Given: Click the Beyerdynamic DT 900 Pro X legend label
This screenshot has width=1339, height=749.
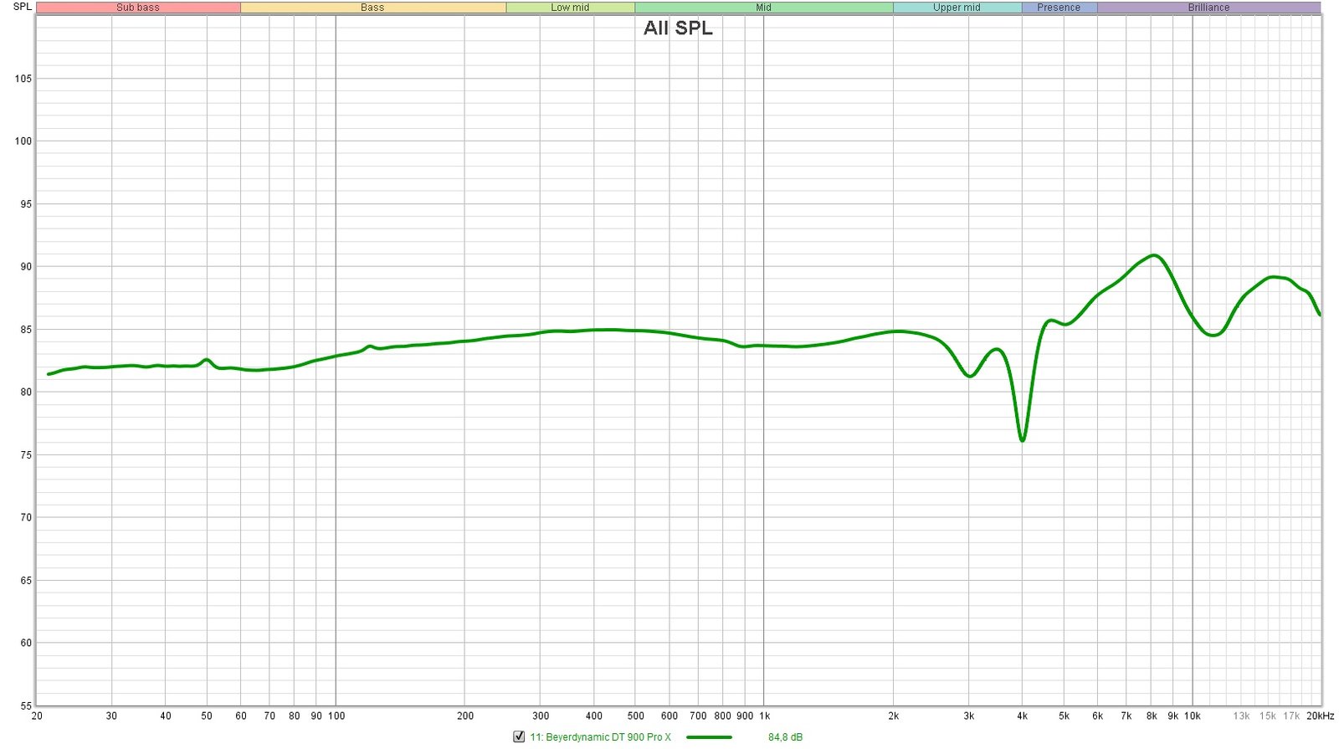Looking at the screenshot, I should click(x=600, y=737).
